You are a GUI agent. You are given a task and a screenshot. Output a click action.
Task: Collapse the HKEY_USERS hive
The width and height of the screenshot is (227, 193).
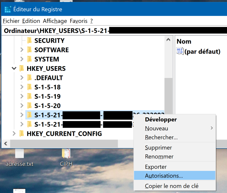14,68
